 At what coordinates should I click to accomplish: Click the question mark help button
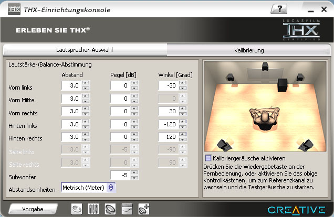279,9
